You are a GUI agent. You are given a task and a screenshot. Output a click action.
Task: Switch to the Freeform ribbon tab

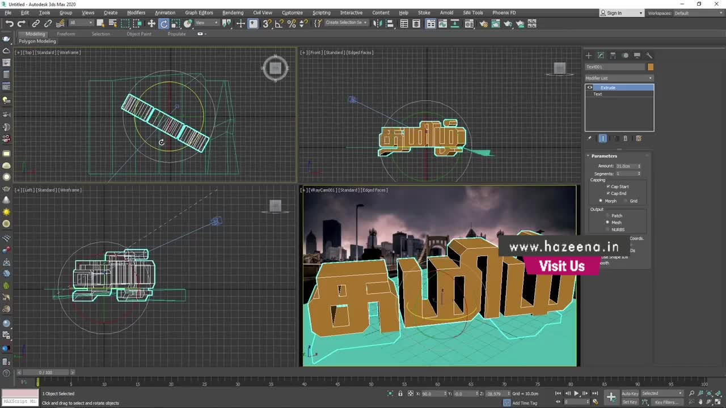66,34
